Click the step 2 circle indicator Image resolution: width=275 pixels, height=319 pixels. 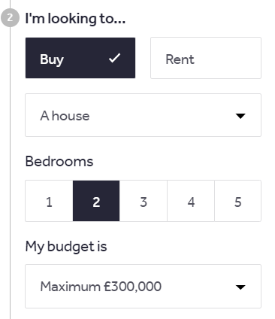click(x=10, y=18)
